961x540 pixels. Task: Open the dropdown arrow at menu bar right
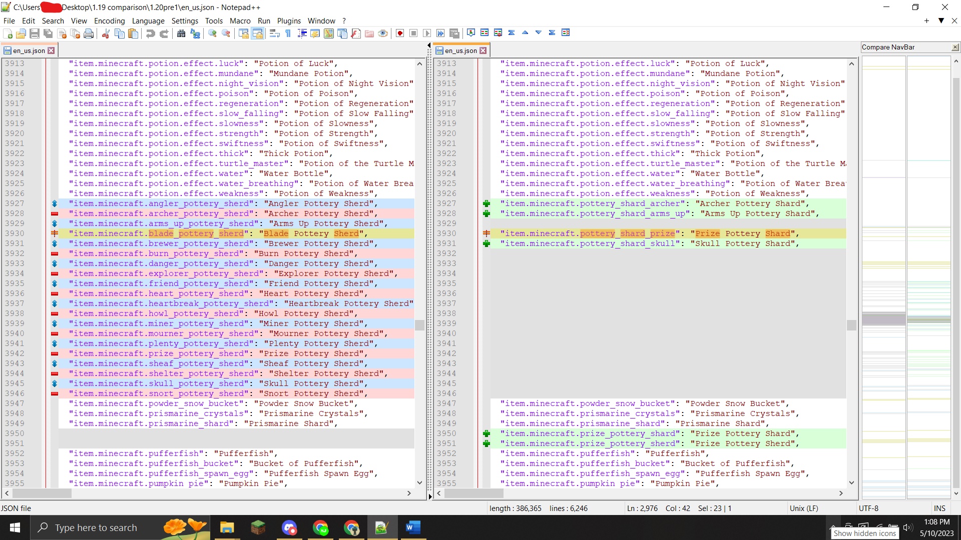click(x=941, y=20)
